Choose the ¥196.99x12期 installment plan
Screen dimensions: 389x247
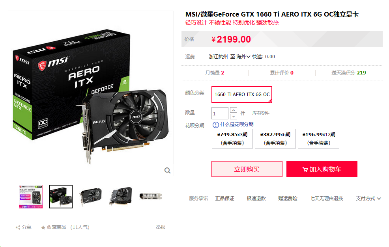[318, 139]
